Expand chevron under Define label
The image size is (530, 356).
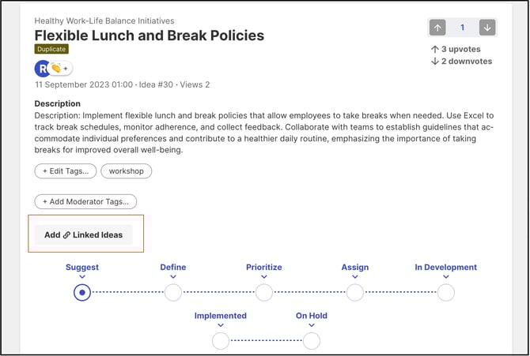pyautogui.click(x=173, y=277)
